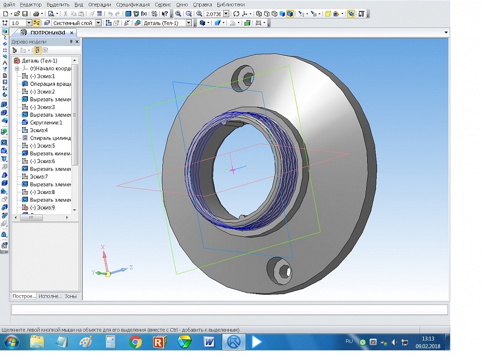
Task: Click the Rotate view icon
Action: point(236,13)
